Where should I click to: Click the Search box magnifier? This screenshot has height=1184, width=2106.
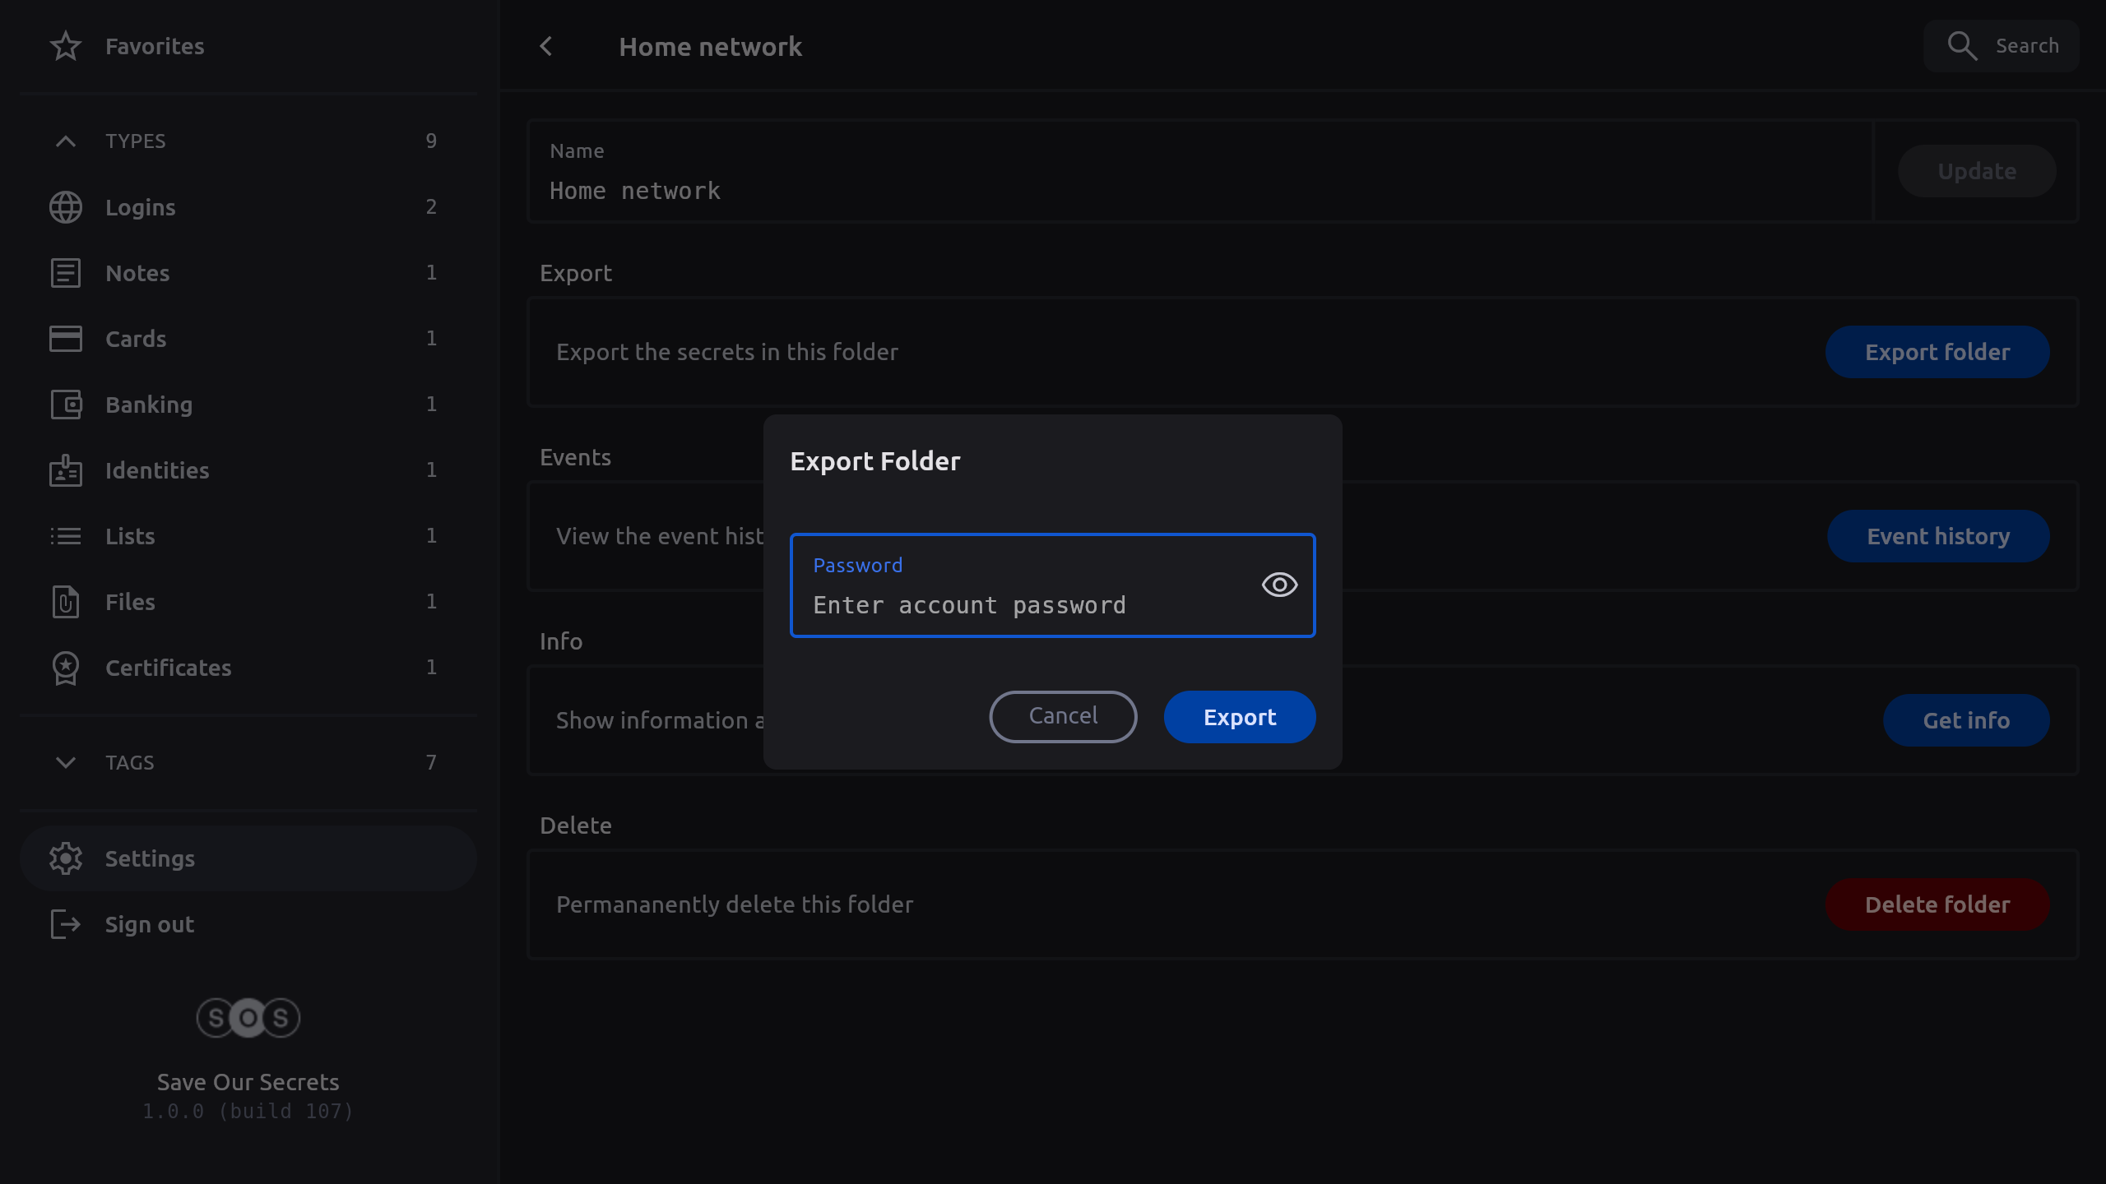(1962, 46)
